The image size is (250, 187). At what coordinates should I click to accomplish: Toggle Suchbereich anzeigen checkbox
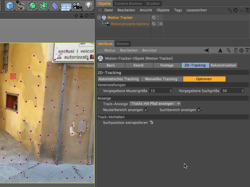point(199,110)
